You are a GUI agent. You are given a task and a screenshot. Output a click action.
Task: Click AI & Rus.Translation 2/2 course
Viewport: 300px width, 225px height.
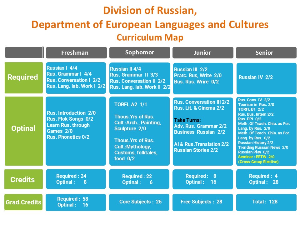coord(201,144)
